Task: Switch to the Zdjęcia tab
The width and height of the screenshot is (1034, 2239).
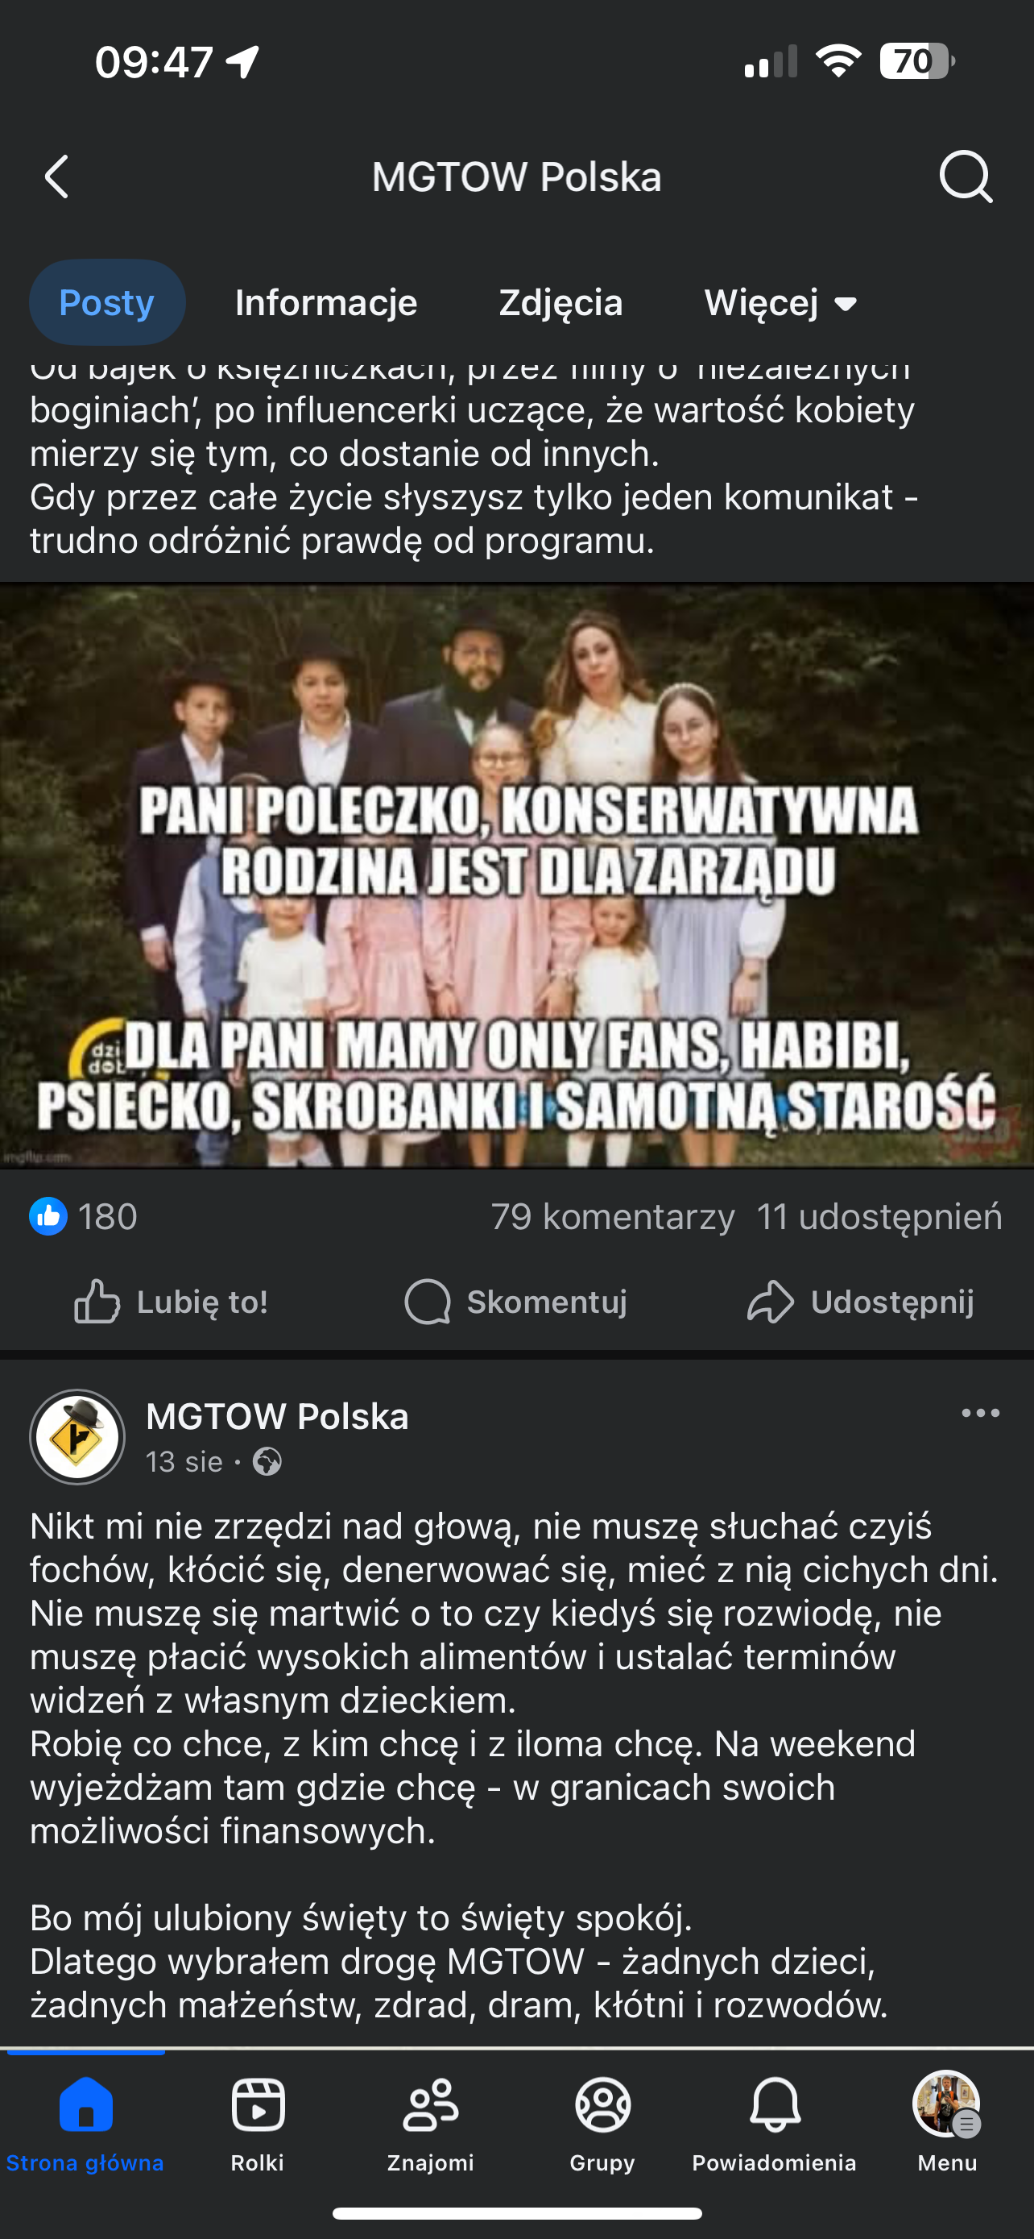Action: (x=560, y=302)
